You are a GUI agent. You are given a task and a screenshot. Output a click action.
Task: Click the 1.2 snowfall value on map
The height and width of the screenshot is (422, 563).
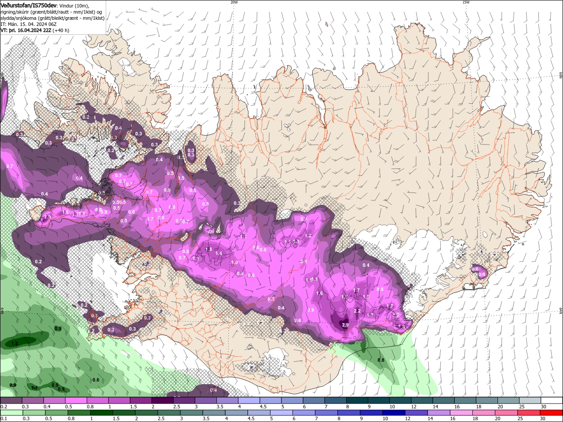[x=308, y=236]
